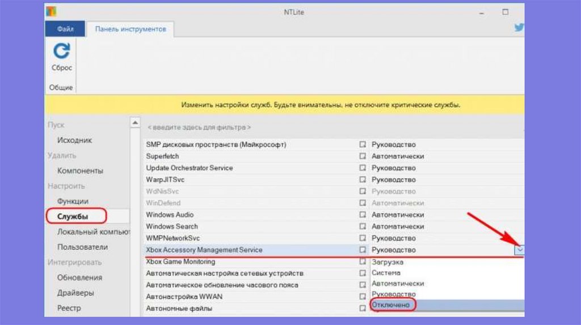581x325 pixels.
Task: Toggle checkbox for SMP дисковых пространств
Action: pos(363,144)
